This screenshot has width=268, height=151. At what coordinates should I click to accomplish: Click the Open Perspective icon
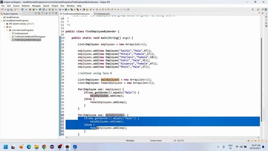click(258, 10)
